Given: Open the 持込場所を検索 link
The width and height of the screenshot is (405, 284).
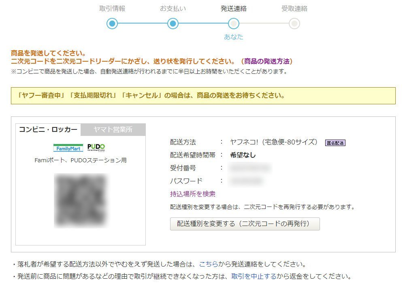Looking at the screenshot, I should click(x=193, y=194).
